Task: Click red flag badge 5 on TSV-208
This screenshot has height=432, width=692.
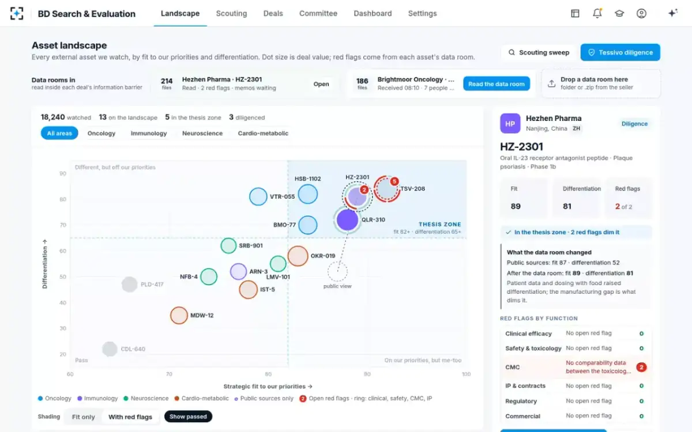Action: tap(394, 181)
